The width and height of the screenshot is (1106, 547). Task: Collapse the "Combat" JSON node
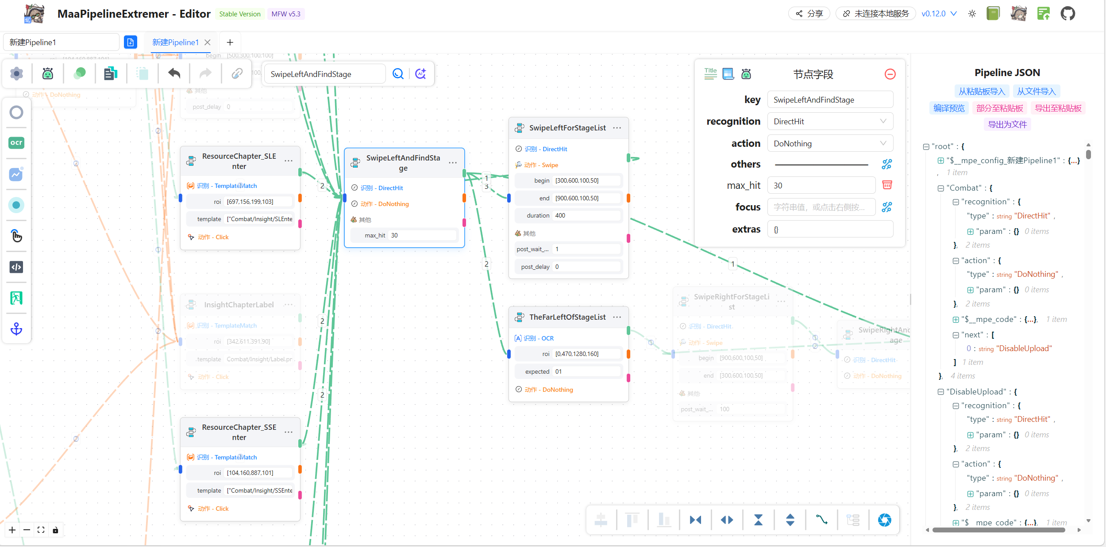pyautogui.click(x=940, y=188)
